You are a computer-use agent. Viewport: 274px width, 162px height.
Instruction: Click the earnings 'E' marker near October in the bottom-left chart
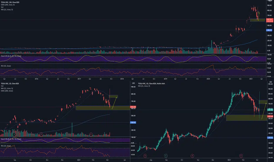pyautogui.click(x=41, y=134)
